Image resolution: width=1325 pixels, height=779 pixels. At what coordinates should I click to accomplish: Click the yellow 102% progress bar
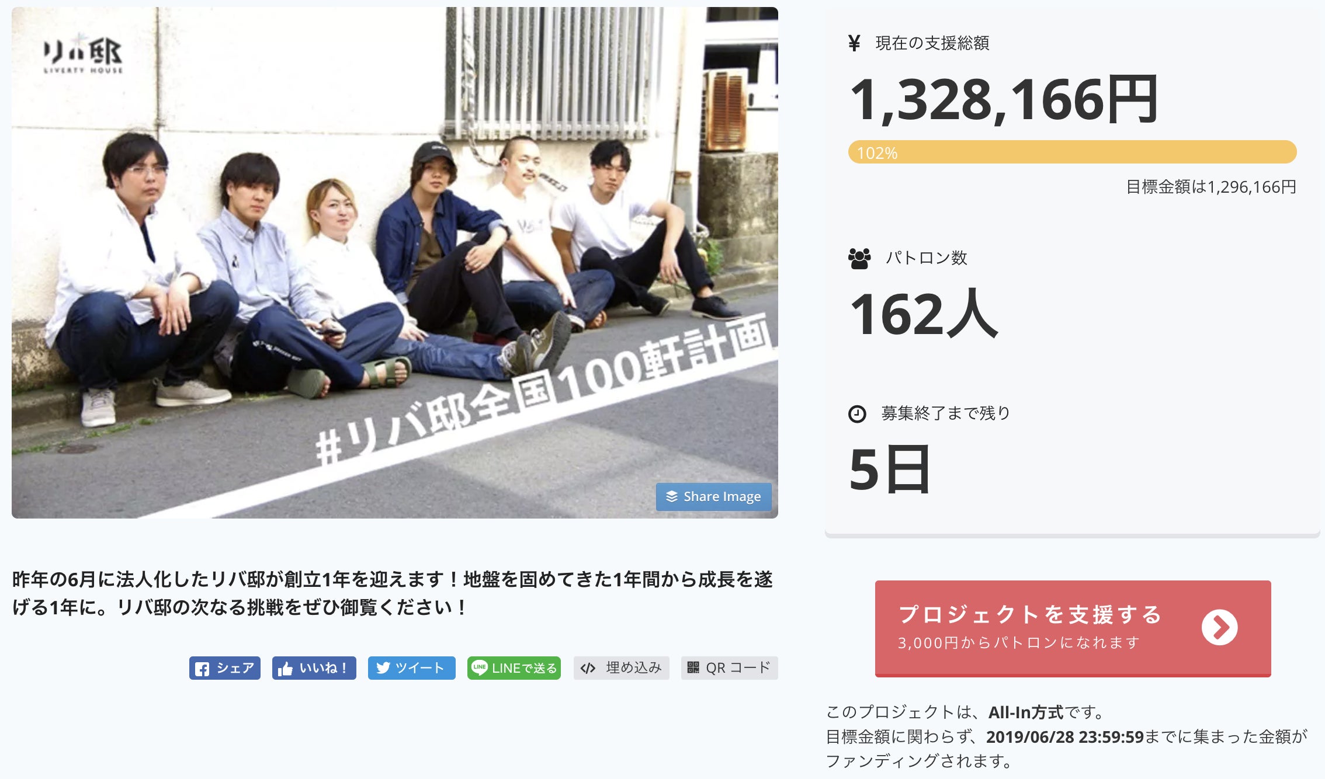click(1073, 152)
